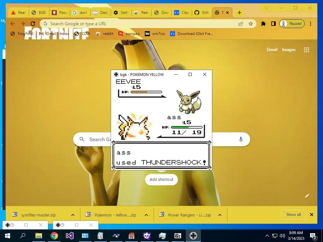Switch to the Peel tab
Image resolution: width=323 pixels, height=242 pixels.
pos(141,13)
